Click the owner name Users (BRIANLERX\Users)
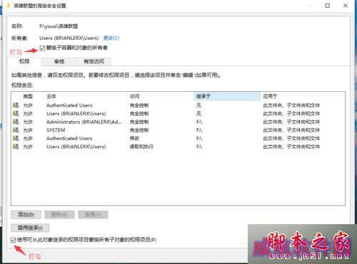The height and width of the screenshot is (264, 357). [69, 38]
